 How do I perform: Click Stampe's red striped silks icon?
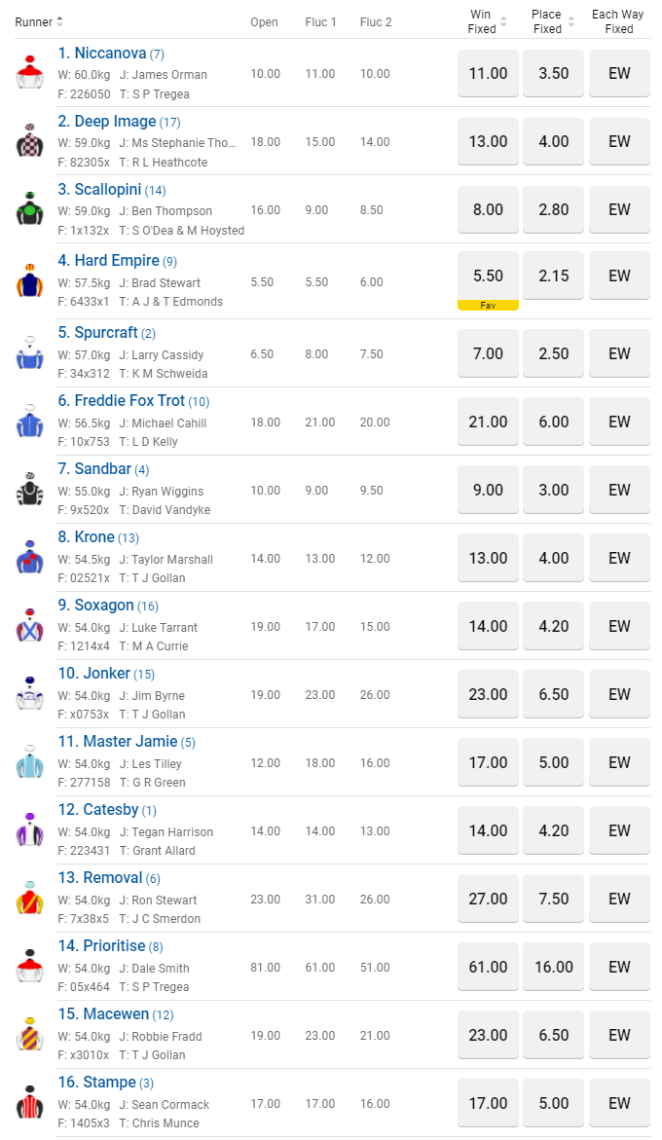(30, 1104)
